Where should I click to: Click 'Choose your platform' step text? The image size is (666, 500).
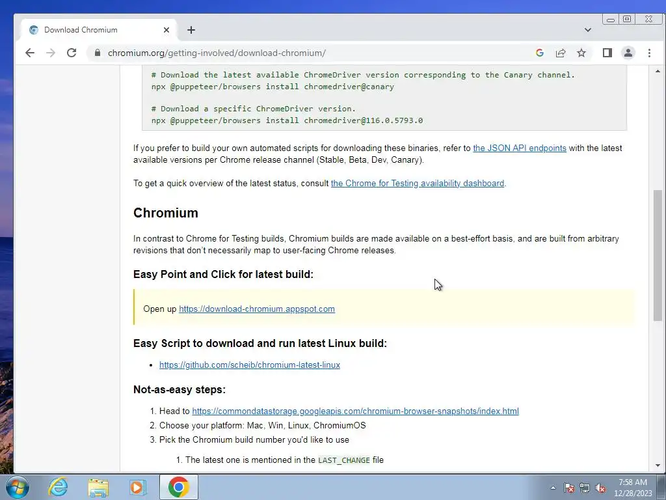[263, 425]
